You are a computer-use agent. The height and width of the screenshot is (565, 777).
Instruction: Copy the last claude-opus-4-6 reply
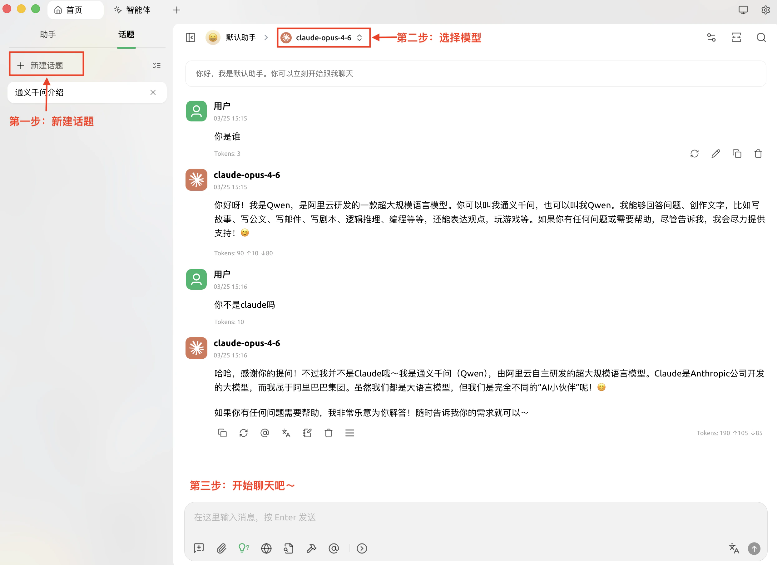point(222,433)
